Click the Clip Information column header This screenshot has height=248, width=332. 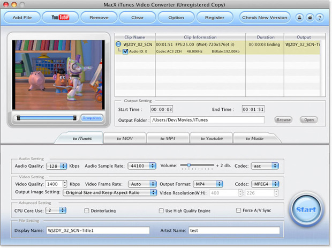[x=200, y=37]
